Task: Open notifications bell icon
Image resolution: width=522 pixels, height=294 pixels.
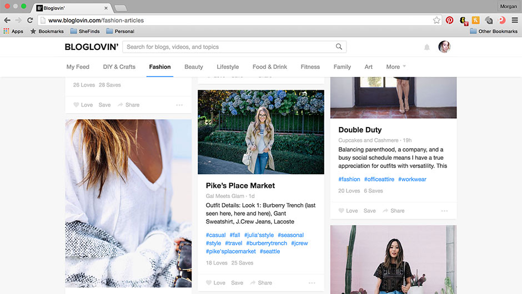Action: coord(427,47)
